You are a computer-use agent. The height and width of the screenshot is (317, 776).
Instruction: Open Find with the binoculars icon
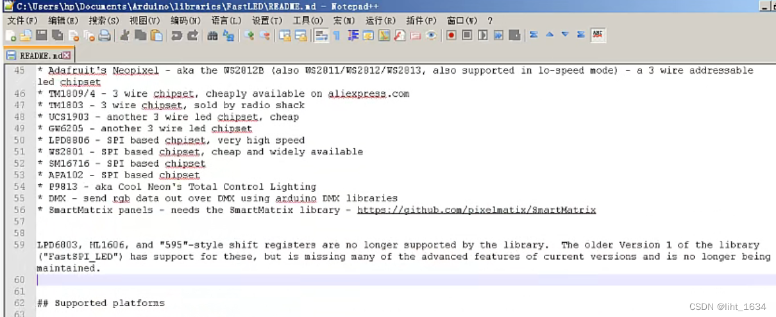[x=212, y=35]
